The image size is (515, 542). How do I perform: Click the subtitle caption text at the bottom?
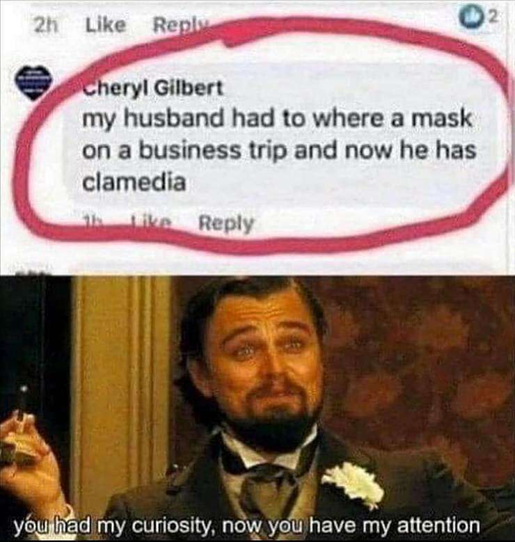pyautogui.click(x=246, y=525)
